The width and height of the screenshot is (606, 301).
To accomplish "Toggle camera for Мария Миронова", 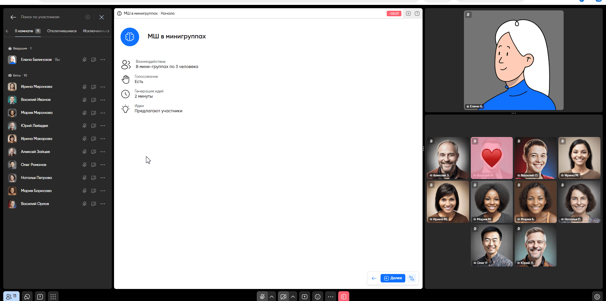I will click(x=94, y=113).
